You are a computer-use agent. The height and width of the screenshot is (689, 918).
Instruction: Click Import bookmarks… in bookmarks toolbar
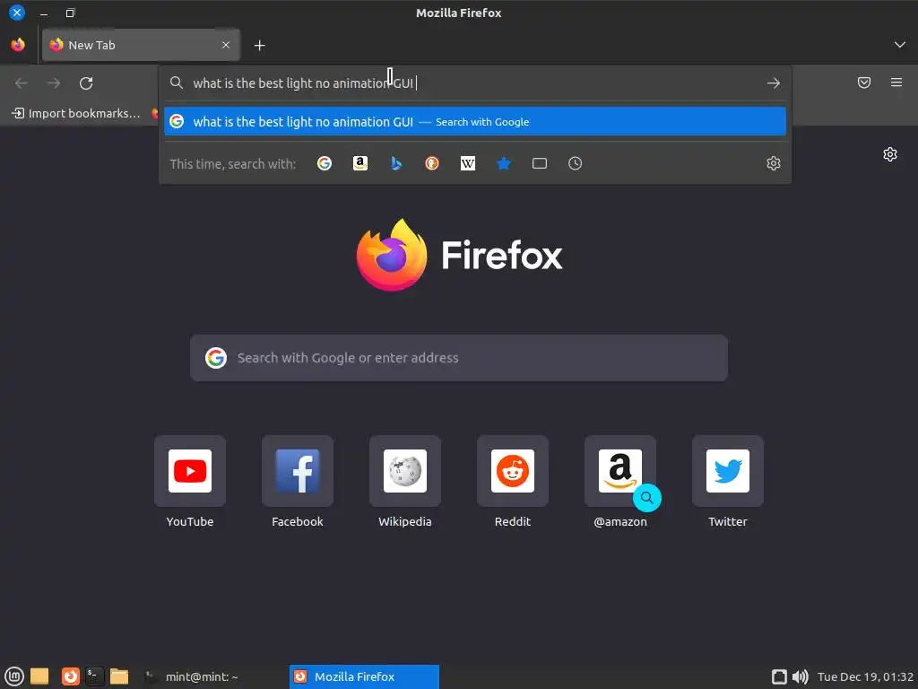77,113
